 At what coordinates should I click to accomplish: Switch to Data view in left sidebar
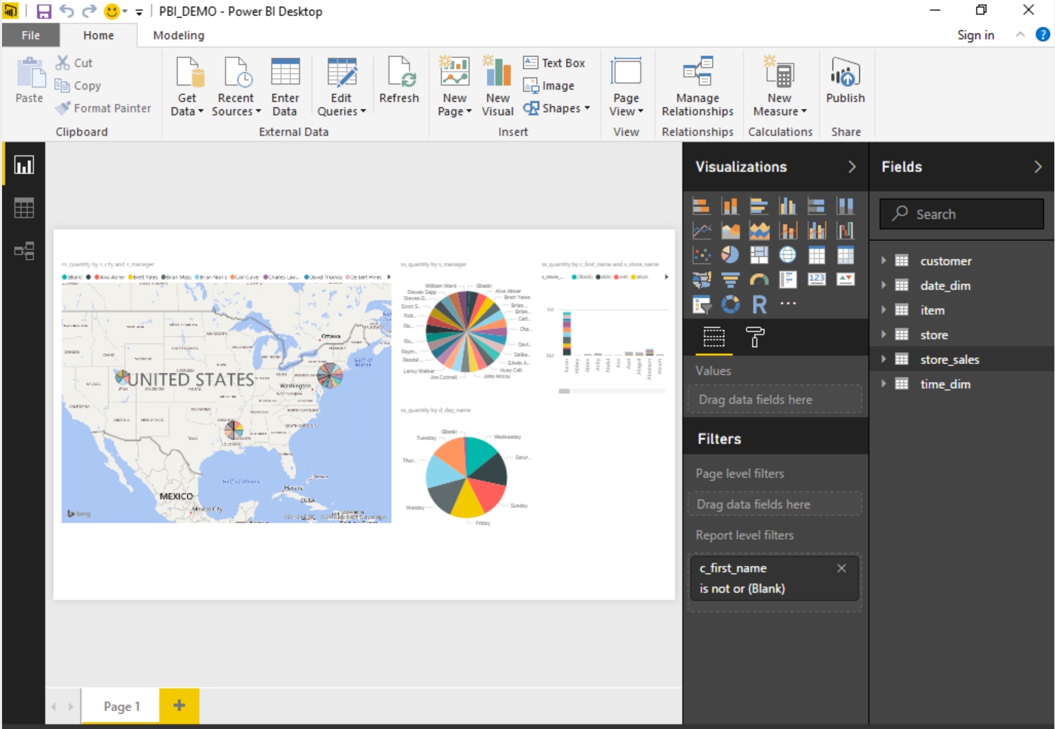click(x=24, y=208)
